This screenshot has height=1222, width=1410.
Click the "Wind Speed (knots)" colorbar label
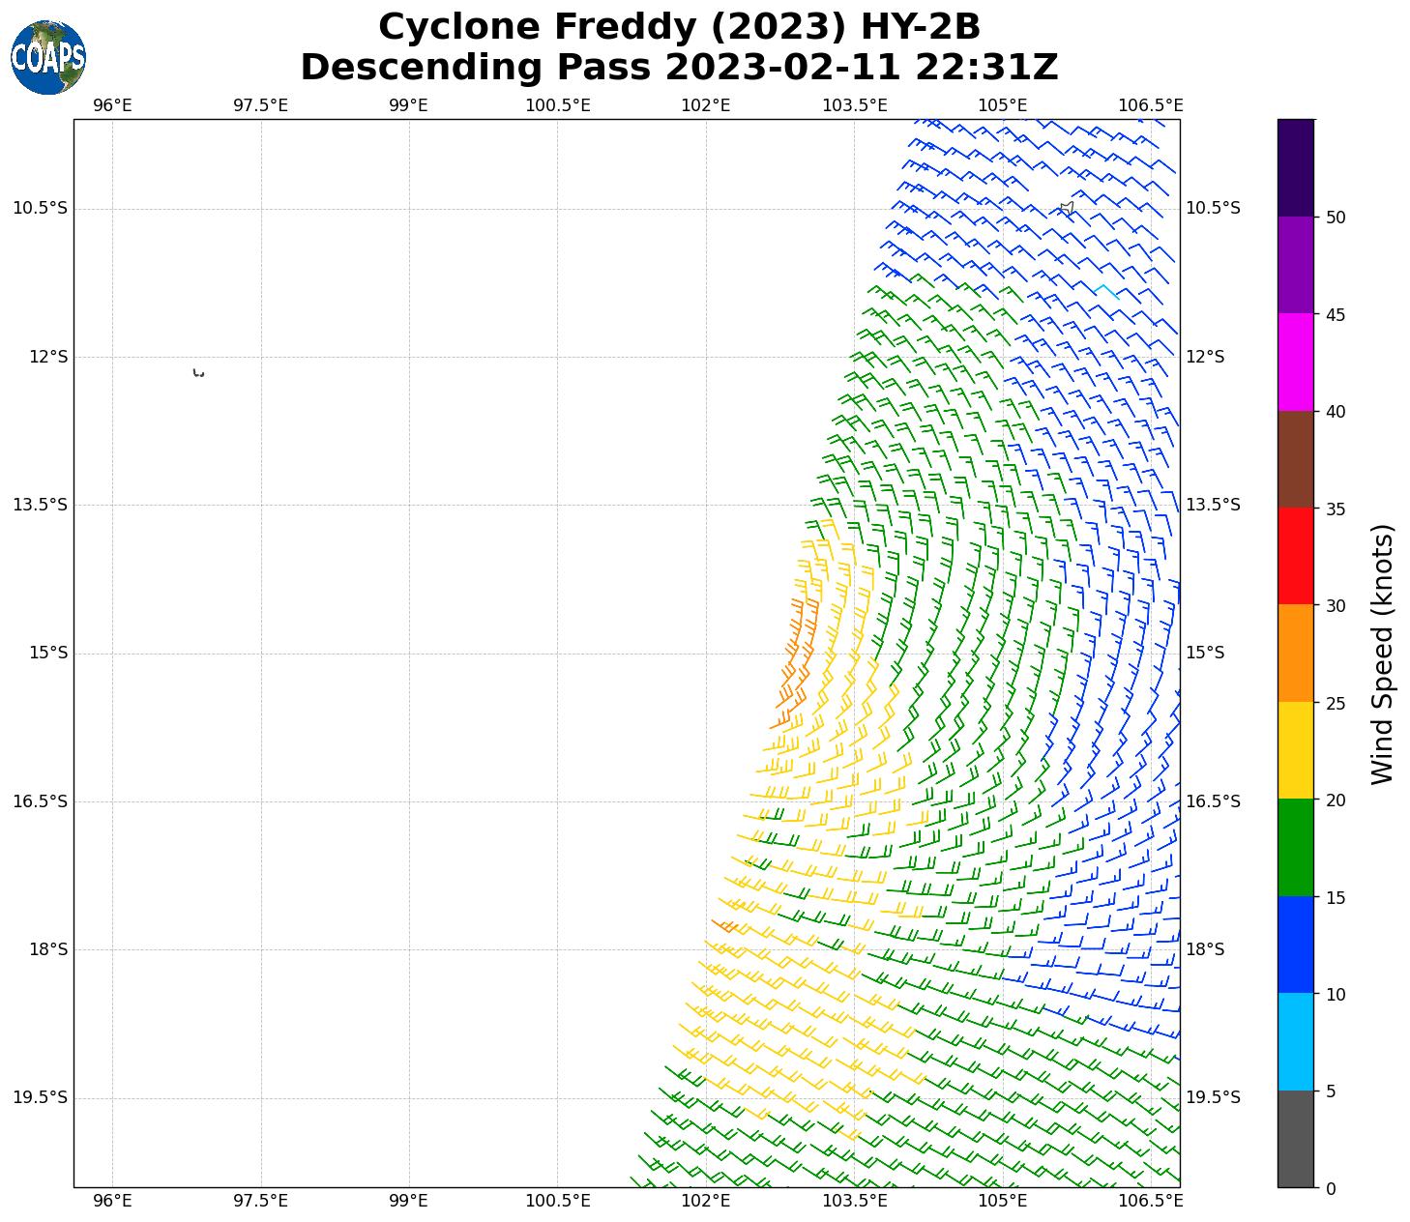pos(1384,654)
